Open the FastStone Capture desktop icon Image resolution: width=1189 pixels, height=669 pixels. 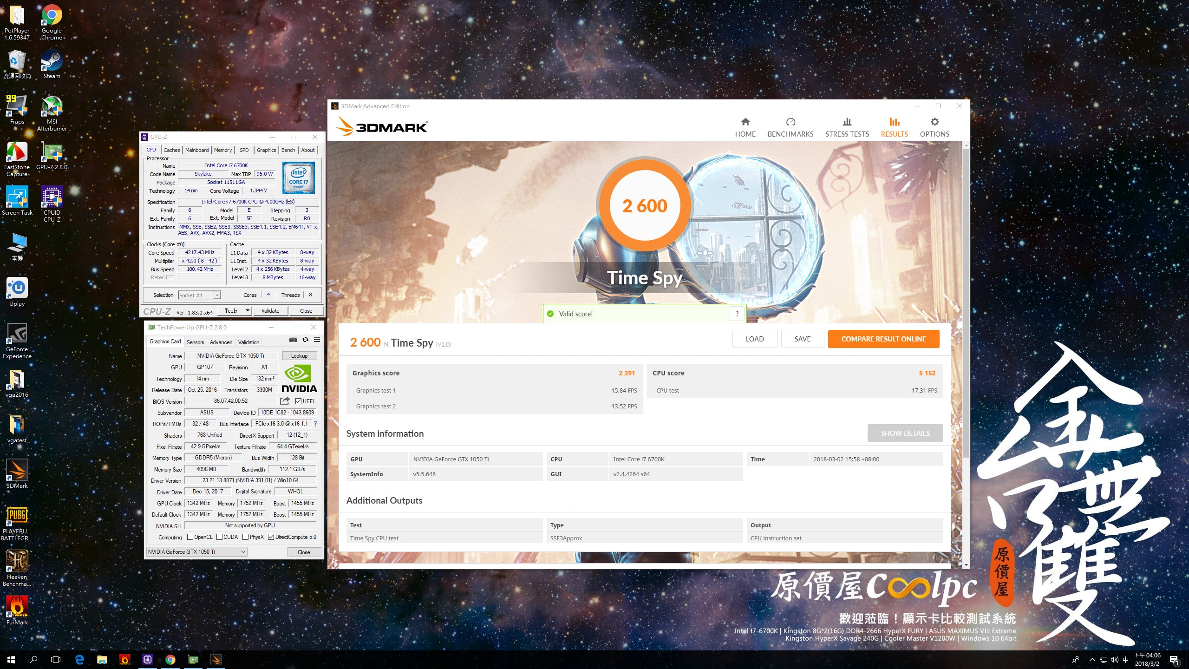coord(17,159)
